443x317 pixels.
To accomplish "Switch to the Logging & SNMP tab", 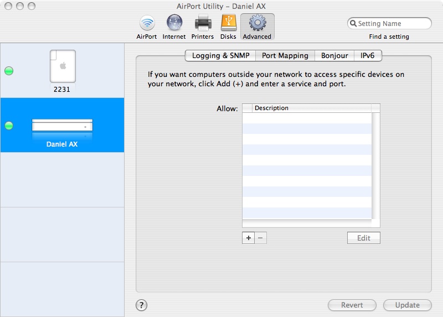I will click(220, 56).
